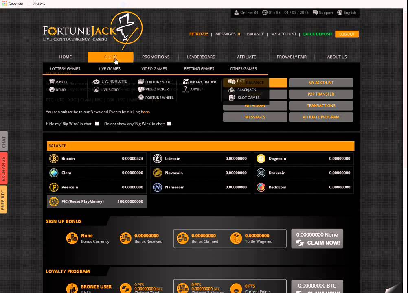The image size is (408, 293).
Task: Click the 'here' subscribe link
Action: [x=145, y=112]
